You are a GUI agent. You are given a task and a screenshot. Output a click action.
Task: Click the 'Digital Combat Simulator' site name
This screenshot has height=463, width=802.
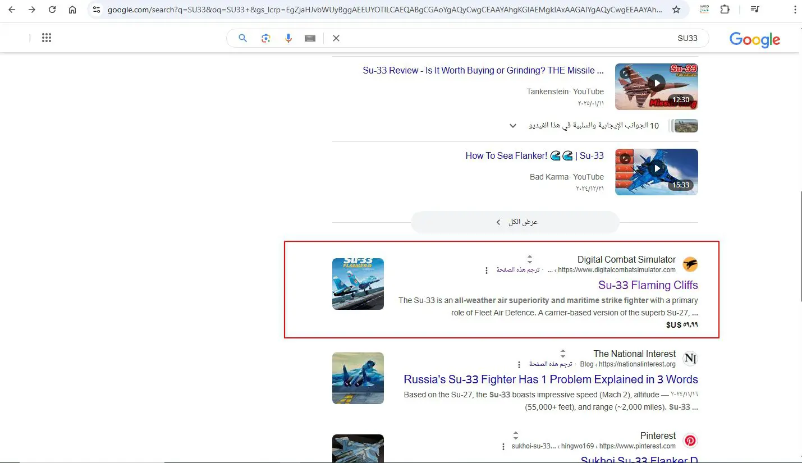coord(626,259)
